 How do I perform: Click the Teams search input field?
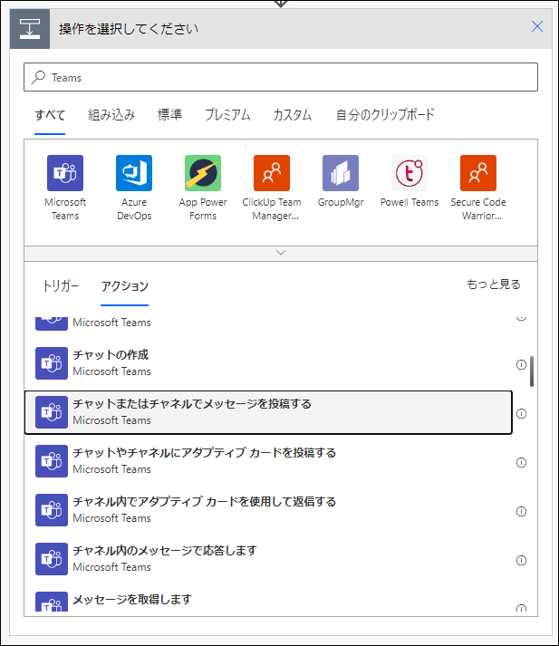click(281, 77)
